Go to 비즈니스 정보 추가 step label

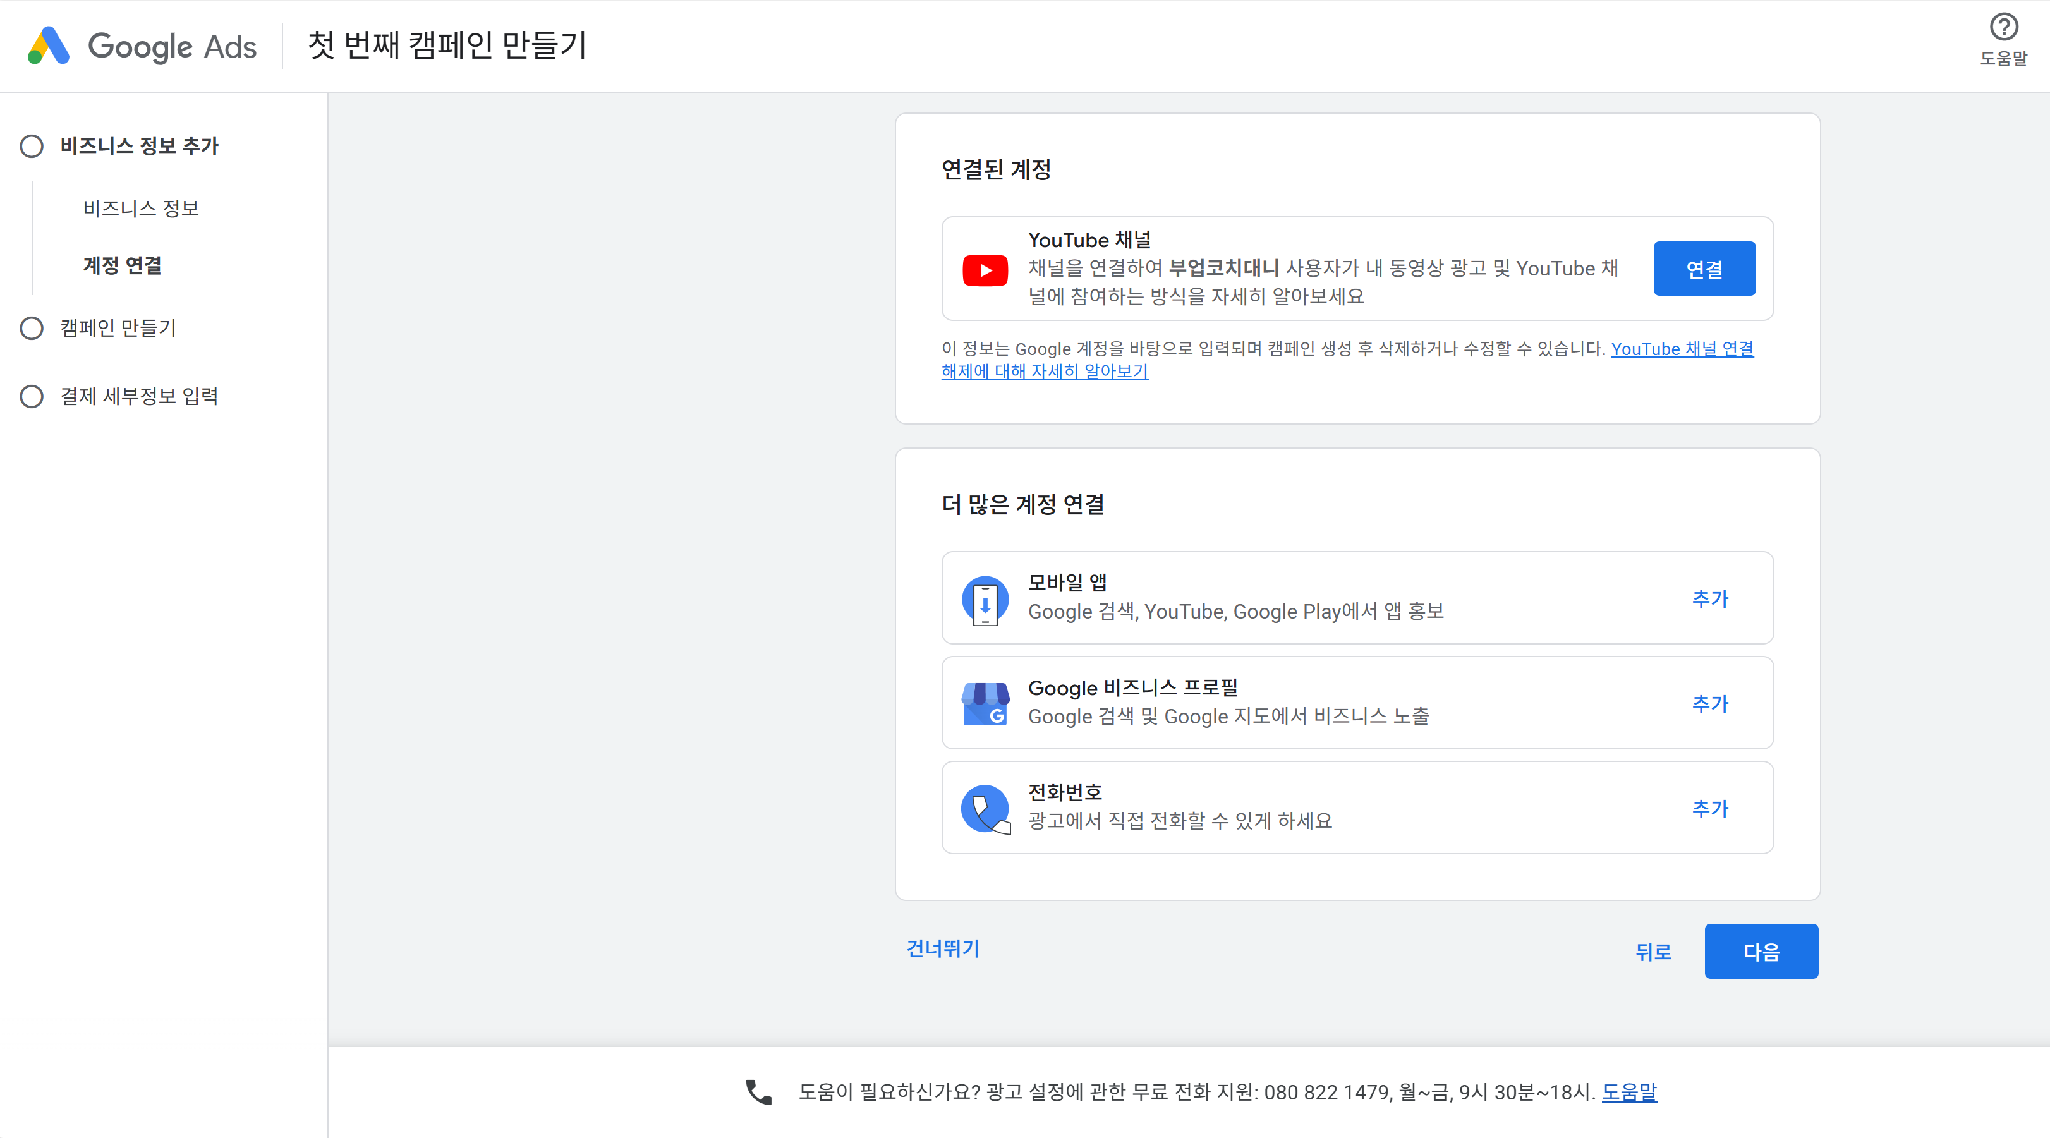click(139, 147)
